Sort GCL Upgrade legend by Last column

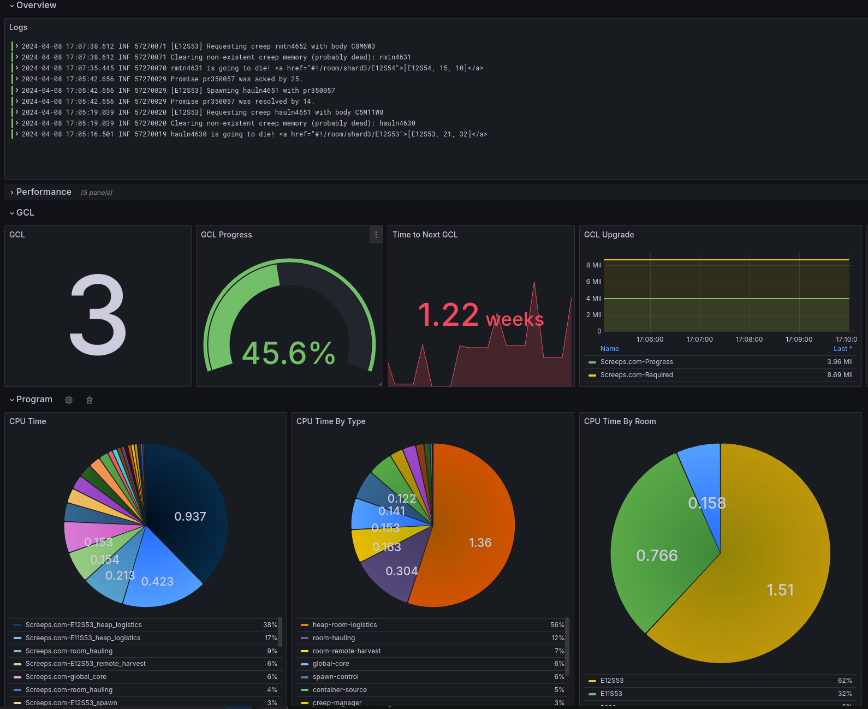(843, 349)
